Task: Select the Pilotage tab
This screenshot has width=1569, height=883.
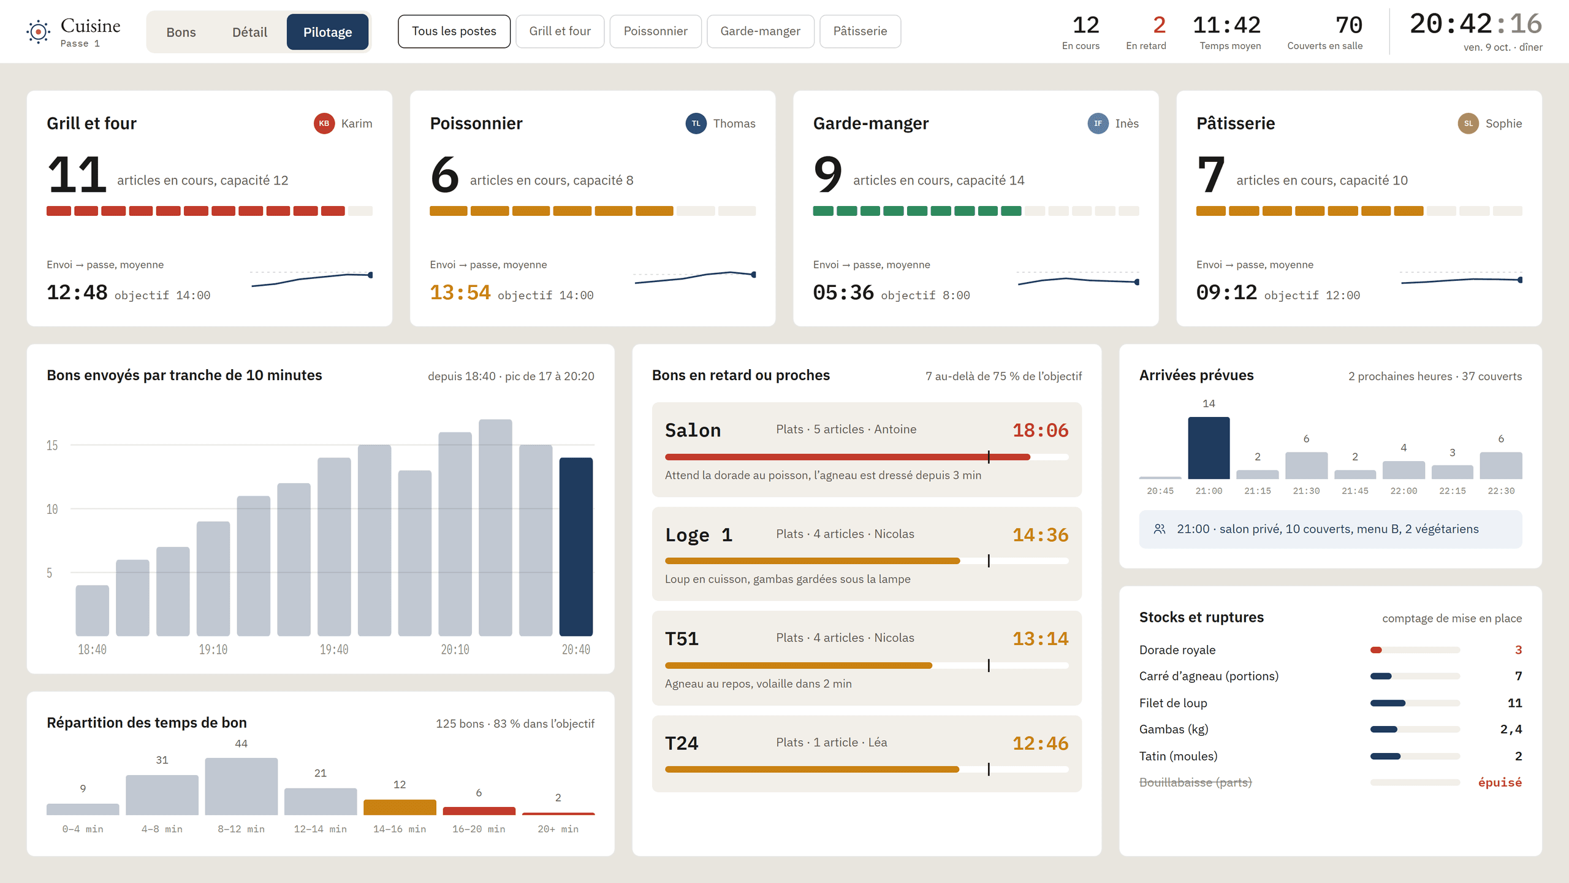Action: (327, 32)
